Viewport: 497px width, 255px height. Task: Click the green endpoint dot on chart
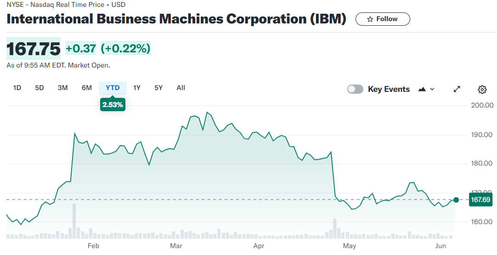pos(456,200)
